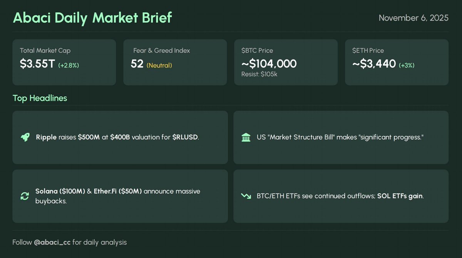Click the Ripple raises $500M headline
Viewport: 462px width, 258px height.
pyautogui.click(x=117, y=138)
